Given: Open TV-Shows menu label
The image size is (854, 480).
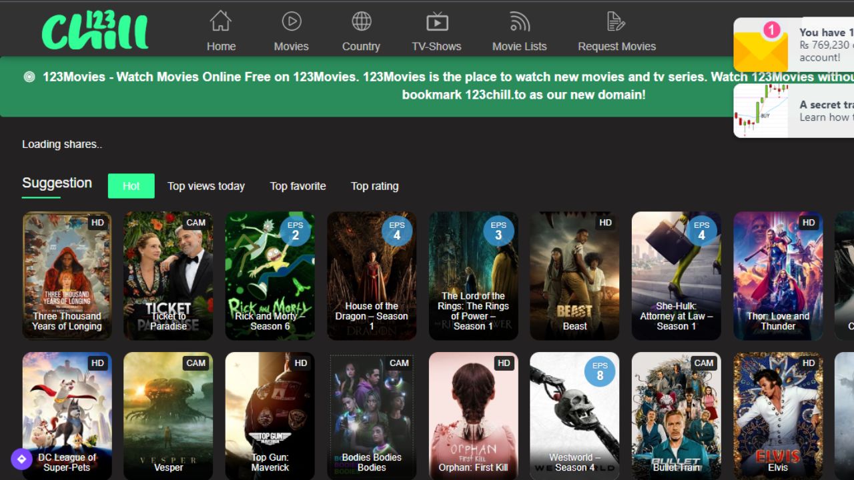Looking at the screenshot, I should (x=436, y=47).
